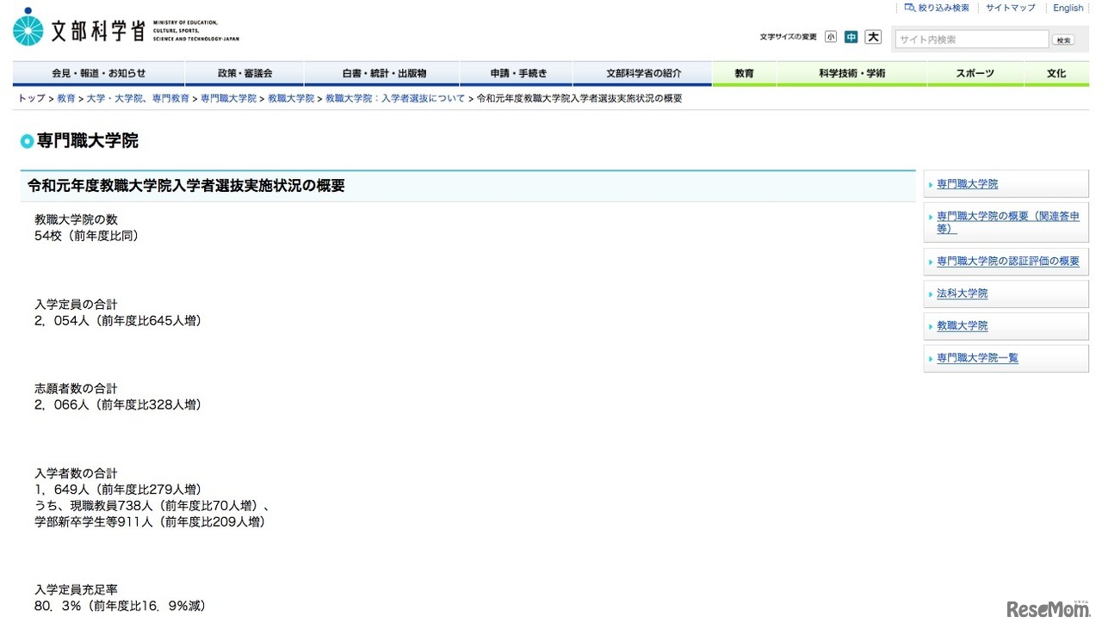Set text size to large (大)
The height and width of the screenshot is (629, 1102).
(x=874, y=37)
